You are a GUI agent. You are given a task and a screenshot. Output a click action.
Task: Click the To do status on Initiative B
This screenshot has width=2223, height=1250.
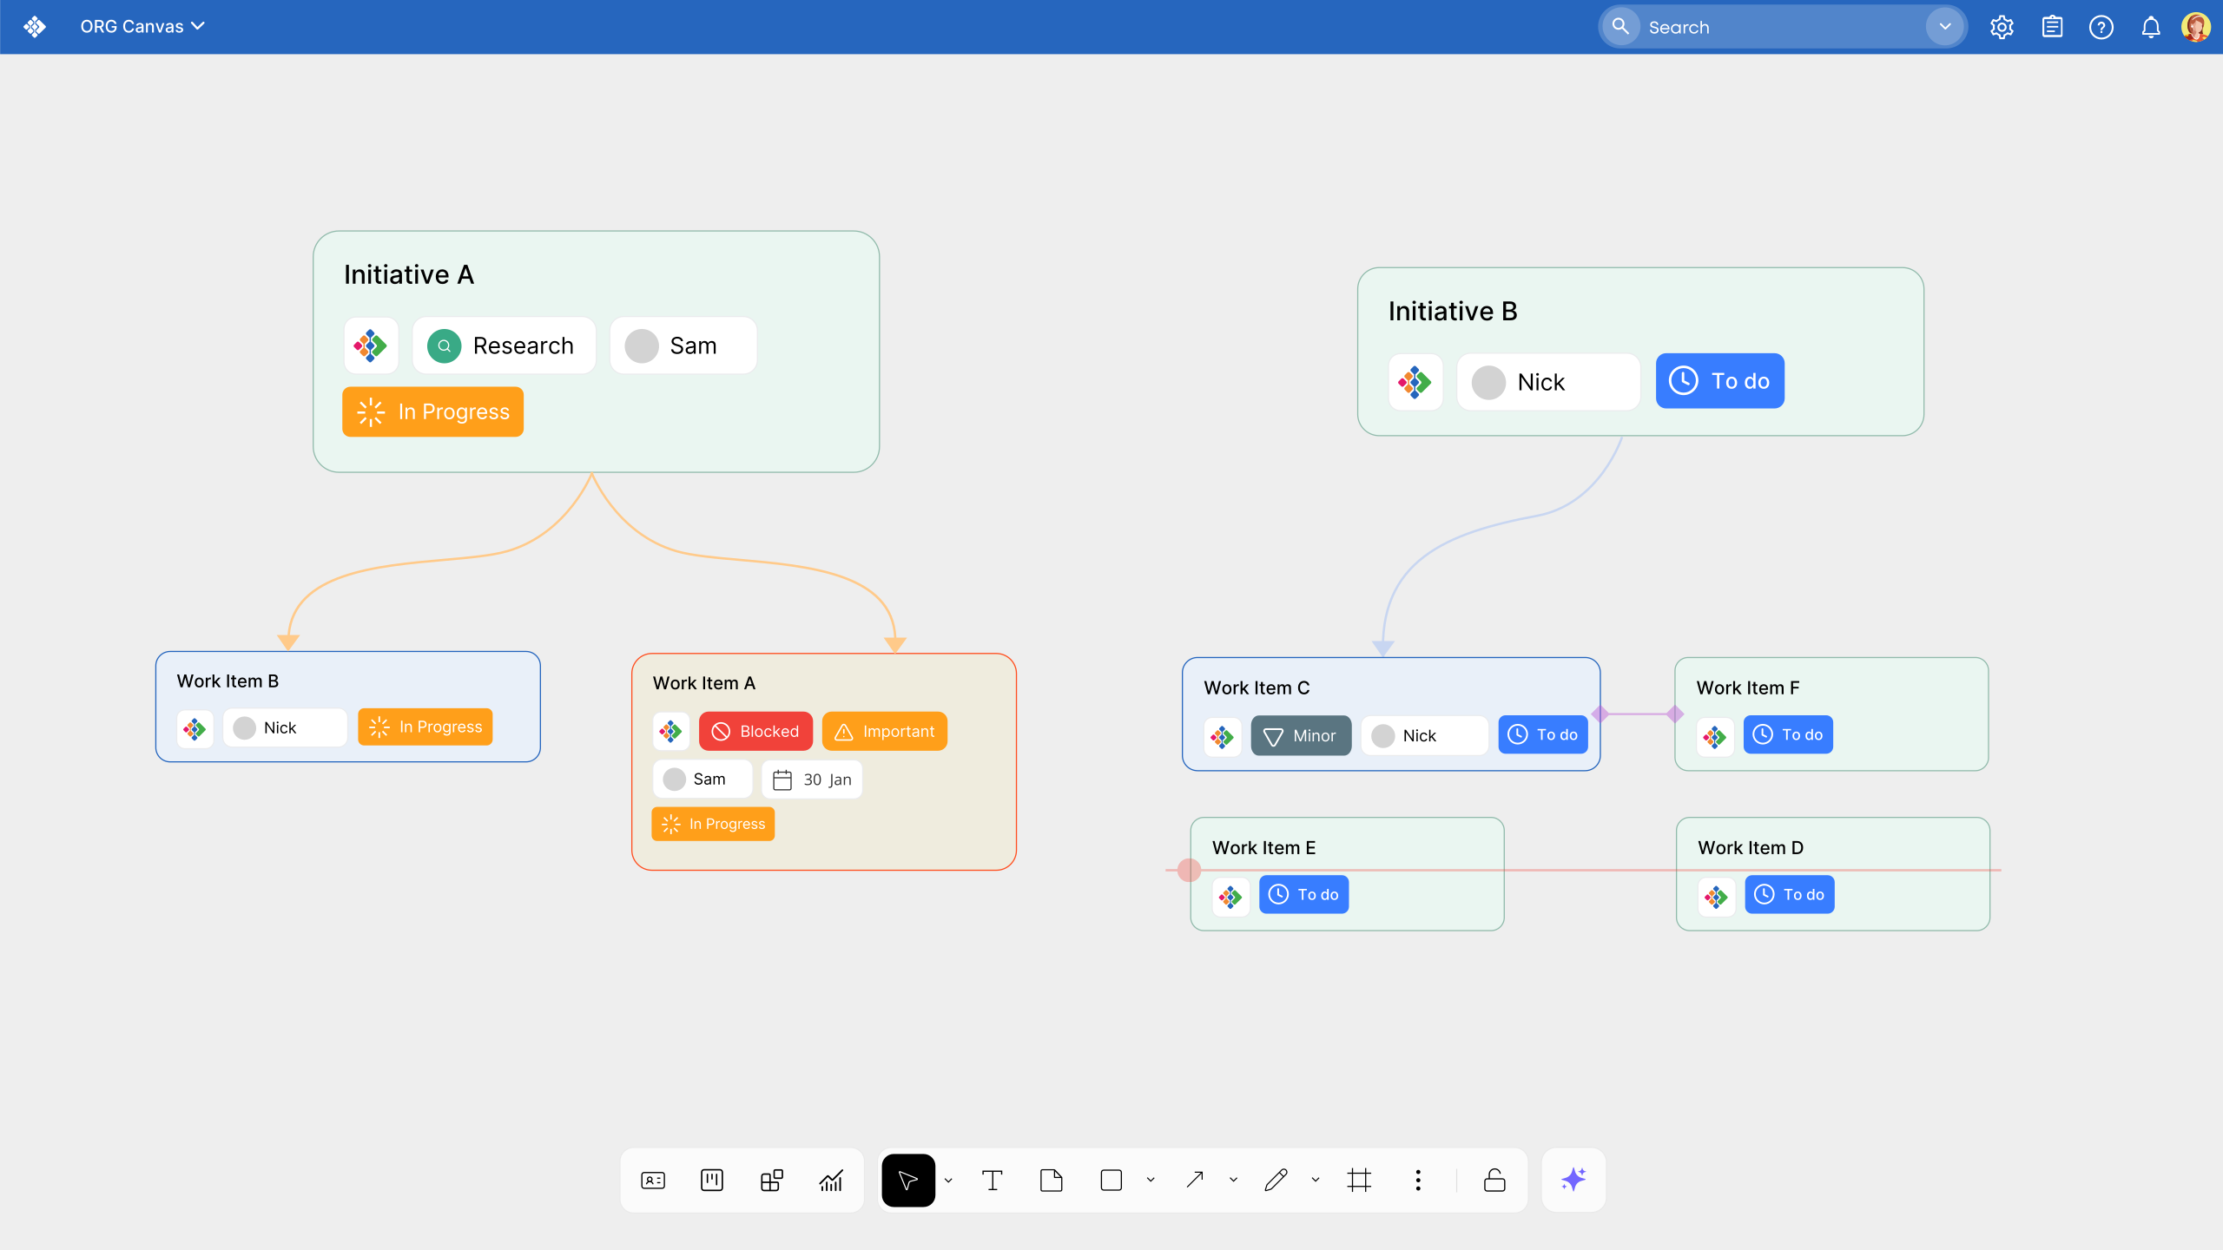[x=1719, y=381]
